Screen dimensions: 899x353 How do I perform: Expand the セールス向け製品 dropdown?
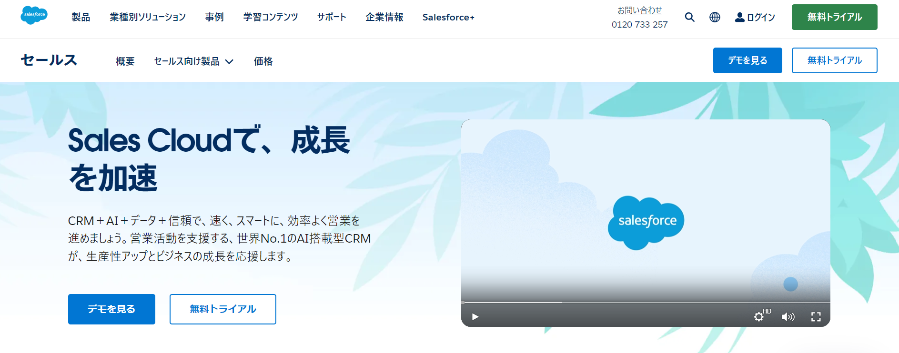tap(193, 61)
